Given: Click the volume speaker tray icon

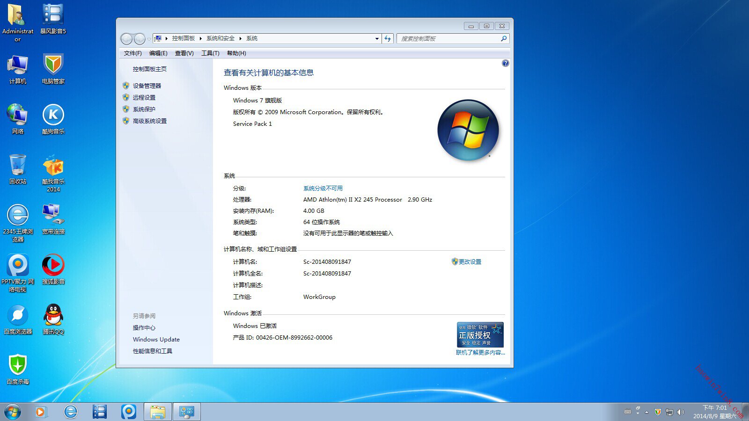Looking at the screenshot, I should point(680,412).
